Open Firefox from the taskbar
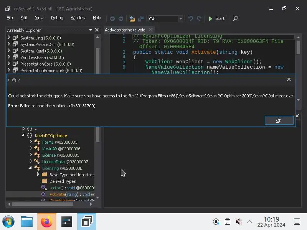The image size is (307, 230). click(x=46, y=222)
